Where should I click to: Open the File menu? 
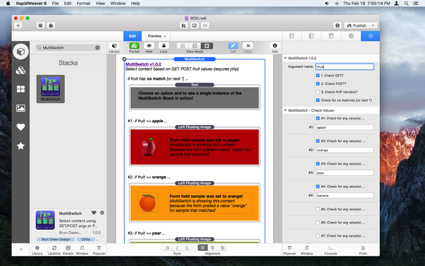pos(55,3)
